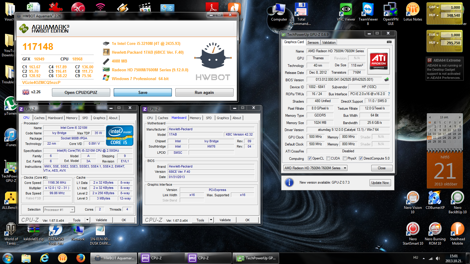470x264 pixels.
Task: Click Validate in left CPU-Z window
Action: [101, 220]
